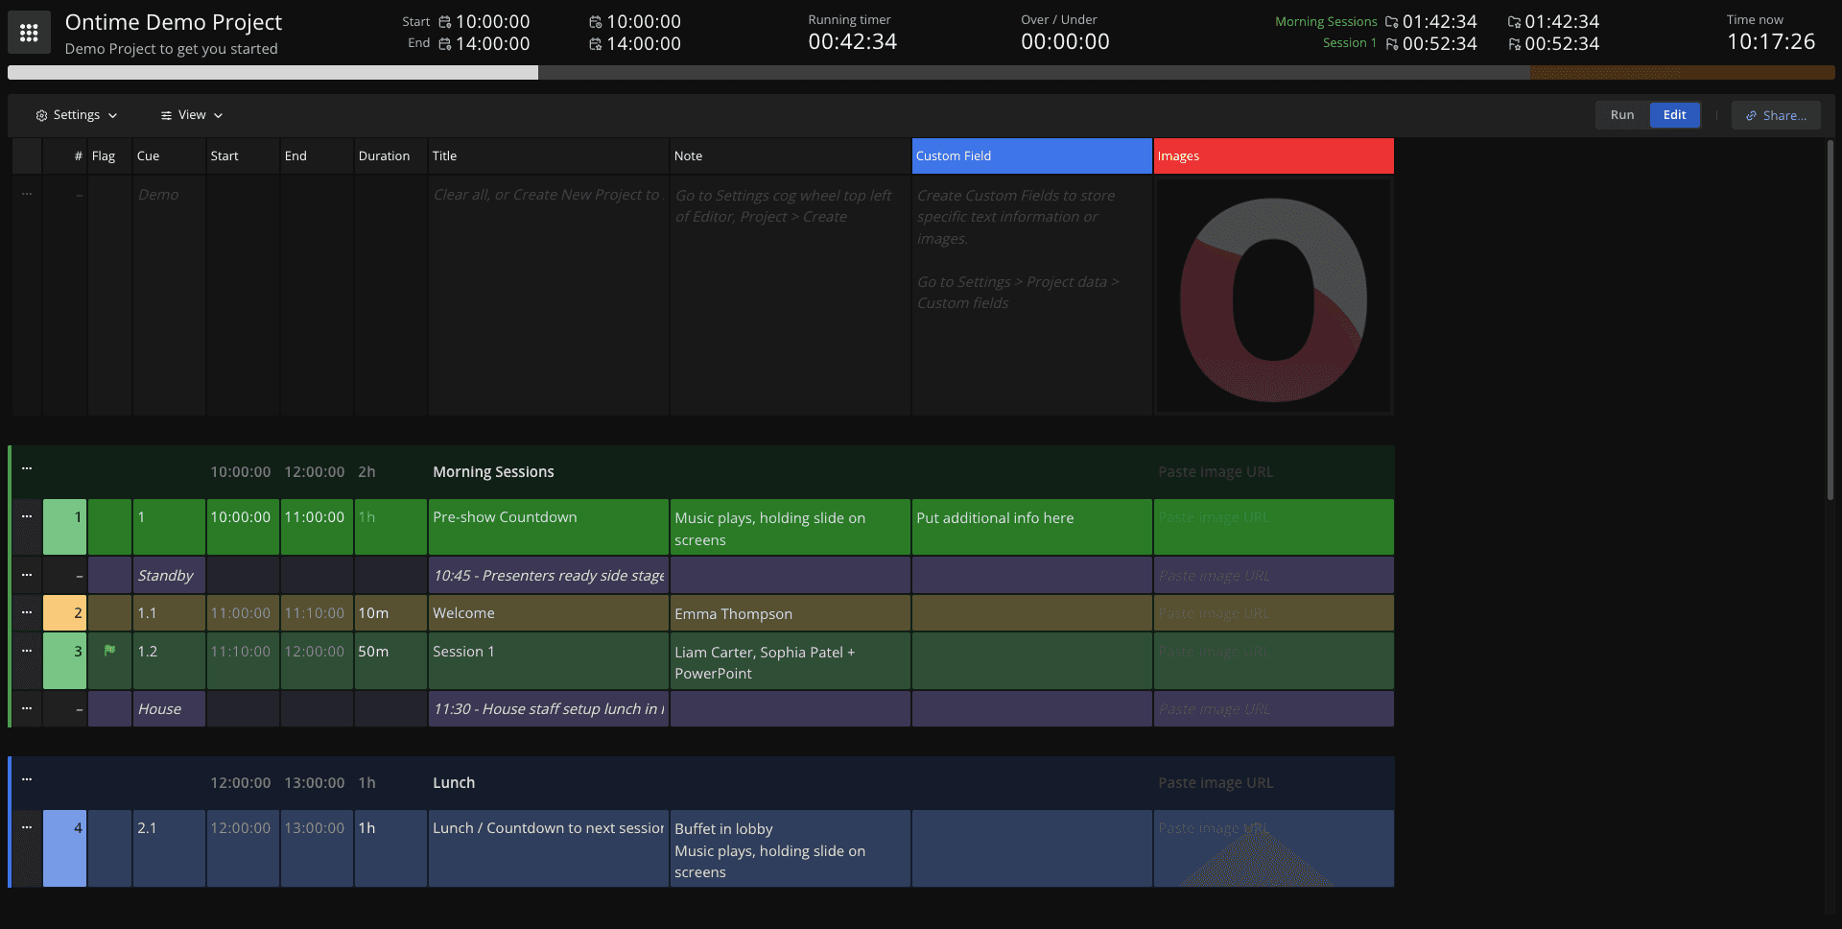Viewport: 1842px width, 929px height.
Task: Expand the View dropdown
Action: point(191,114)
